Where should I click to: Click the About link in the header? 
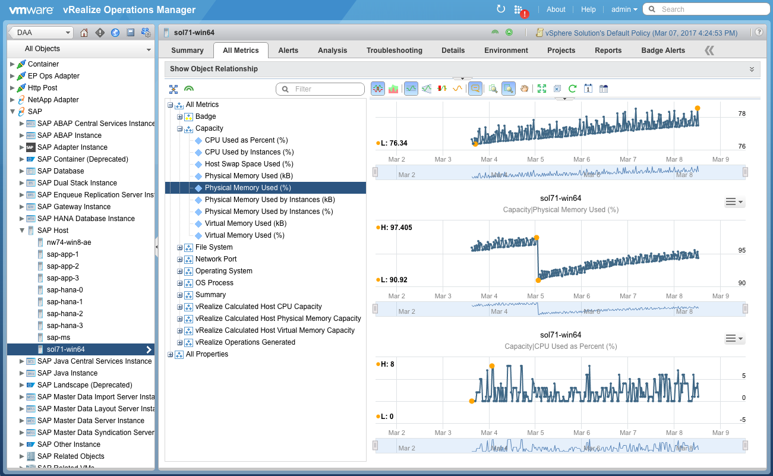pos(556,10)
